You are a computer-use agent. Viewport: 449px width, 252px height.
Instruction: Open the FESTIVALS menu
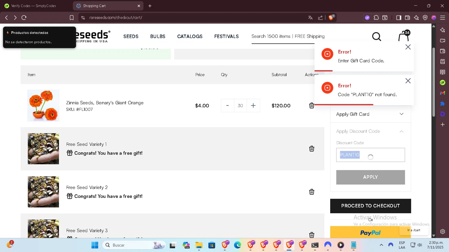point(227,36)
